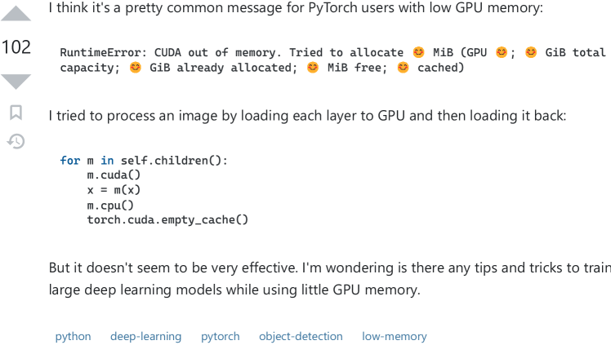The width and height of the screenshot is (611, 345).
Task: Downvote the question with the down arrow
Action: click(x=16, y=82)
